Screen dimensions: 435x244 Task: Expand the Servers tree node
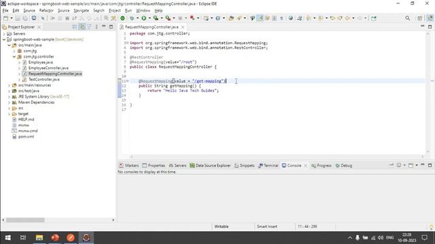[x=4, y=34]
